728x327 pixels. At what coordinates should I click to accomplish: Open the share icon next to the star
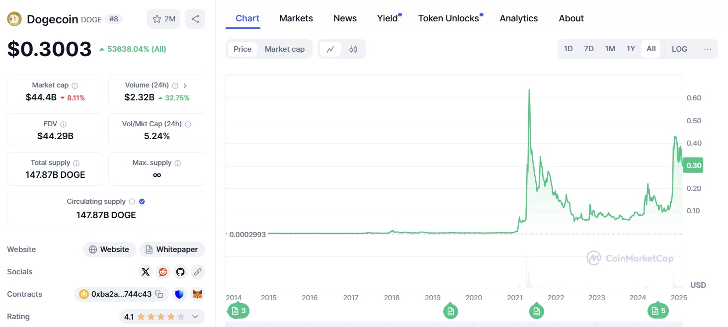click(x=195, y=18)
